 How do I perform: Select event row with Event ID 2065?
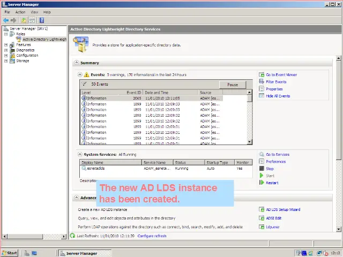(152, 98)
